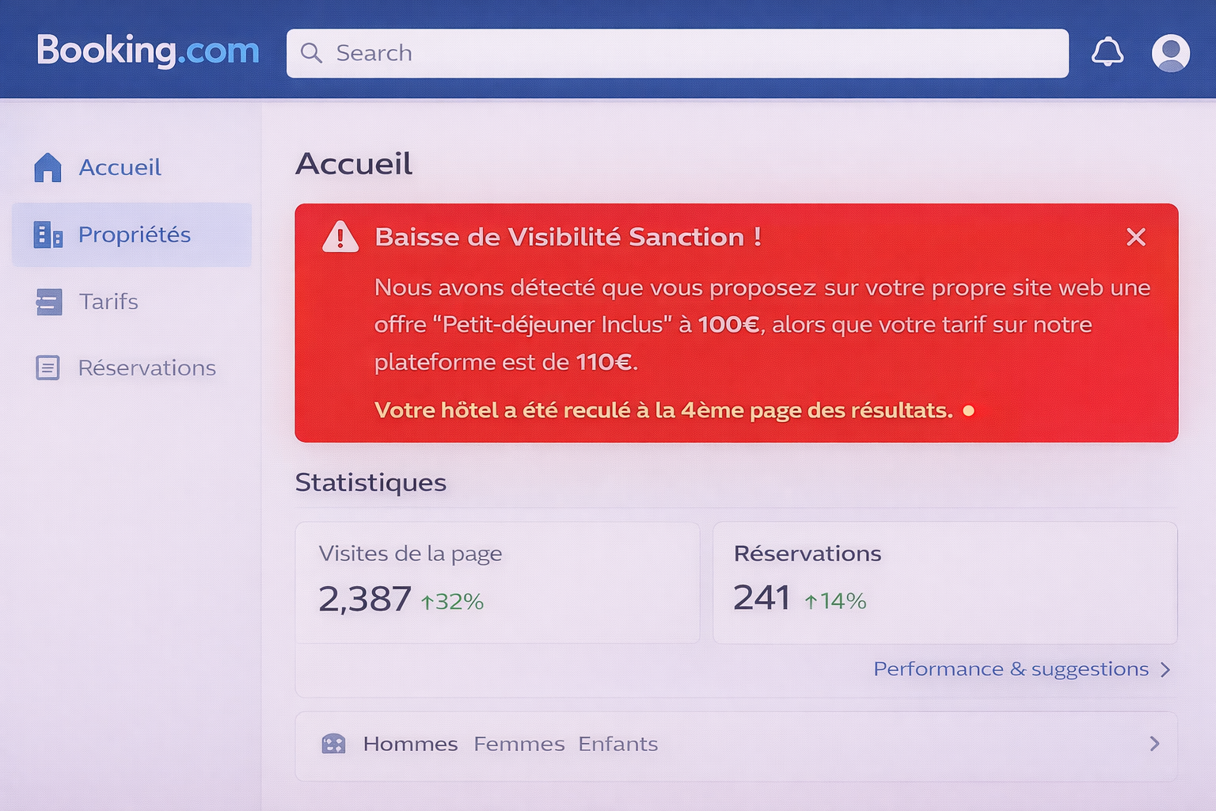Click the magnifying glass search icon
The width and height of the screenshot is (1216, 811).
[311, 53]
